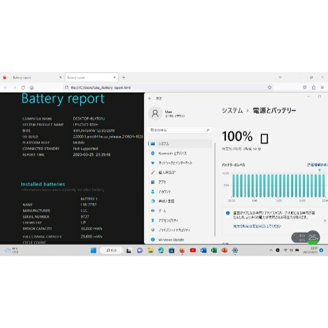
Task: Go back in the Settings window
Action: tap(150, 98)
